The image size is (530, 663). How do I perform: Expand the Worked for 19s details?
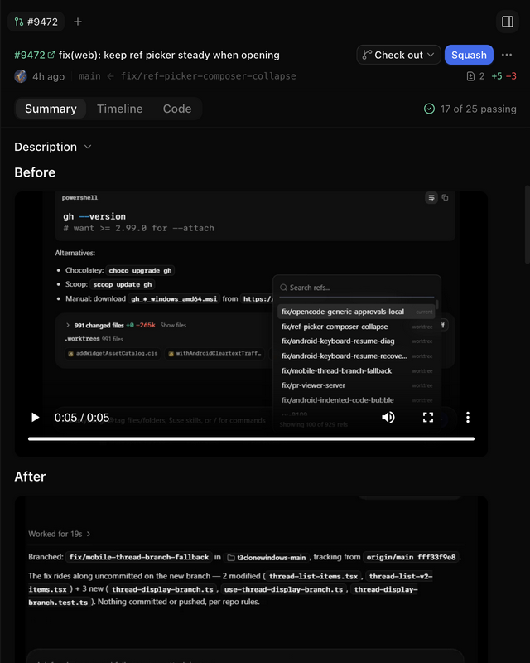click(59, 534)
